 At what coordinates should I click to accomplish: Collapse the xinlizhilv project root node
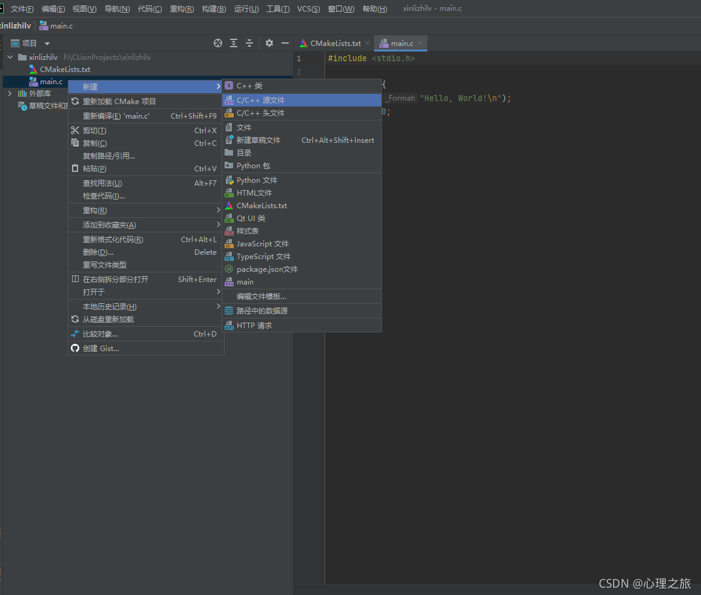(10, 58)
